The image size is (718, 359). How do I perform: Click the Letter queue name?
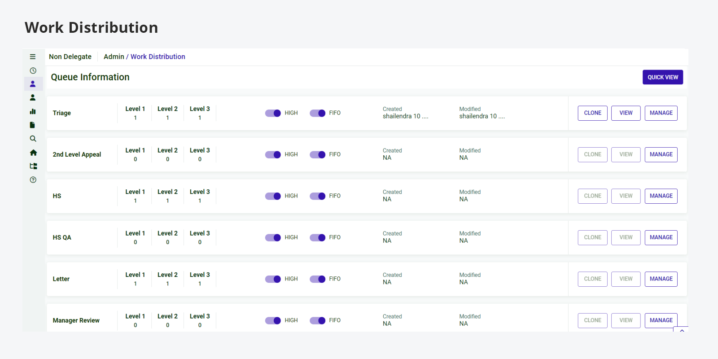[x=61, y=279]
